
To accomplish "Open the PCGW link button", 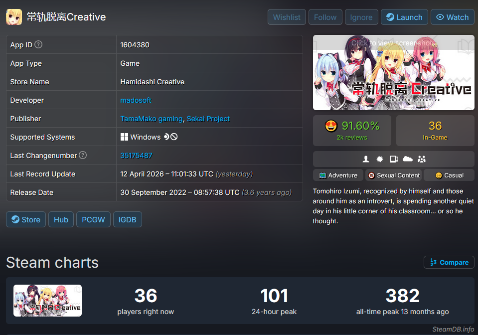I will [93, 219].
